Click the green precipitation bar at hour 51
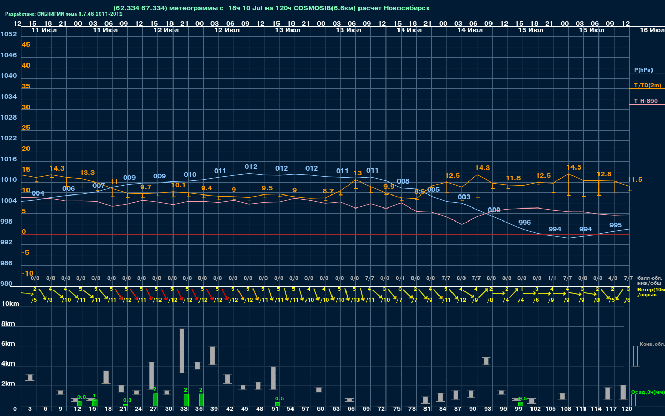This screenshot has width=665, height=416. [x=277, y=404]
